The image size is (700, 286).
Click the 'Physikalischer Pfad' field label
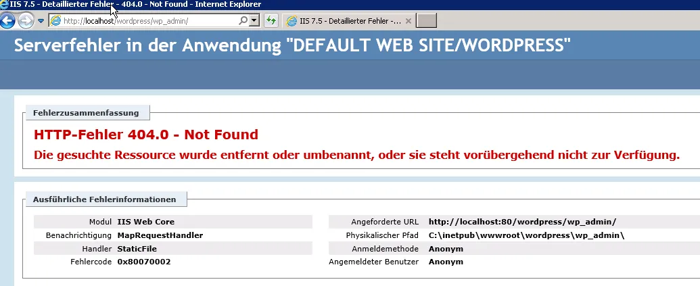382,235
